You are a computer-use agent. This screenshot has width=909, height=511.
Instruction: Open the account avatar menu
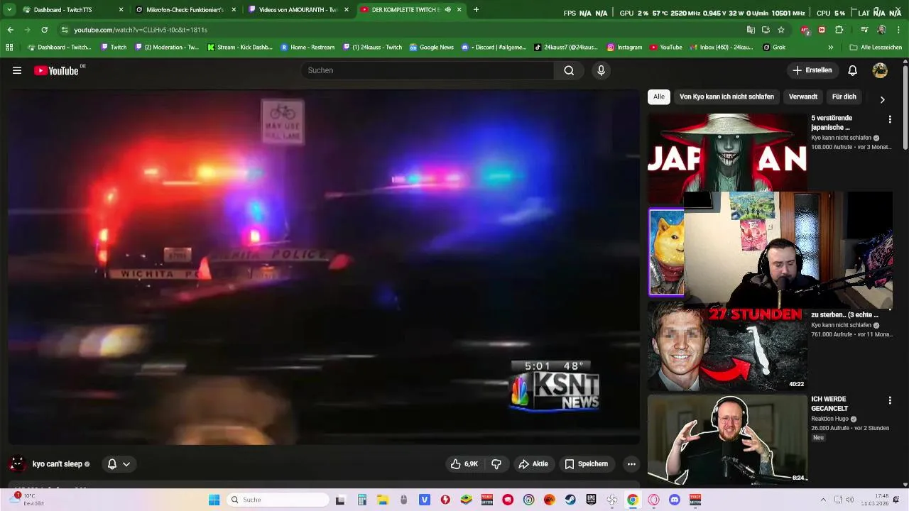pos(880,70)
